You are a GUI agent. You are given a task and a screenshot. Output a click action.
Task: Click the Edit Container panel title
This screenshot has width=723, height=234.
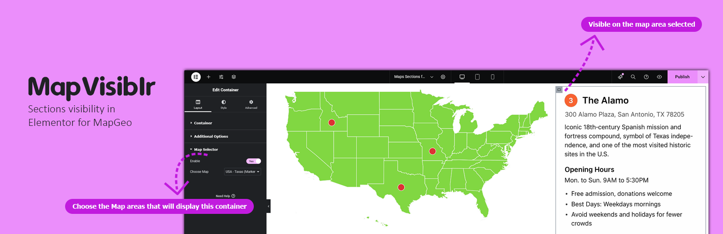click(225, 90)
